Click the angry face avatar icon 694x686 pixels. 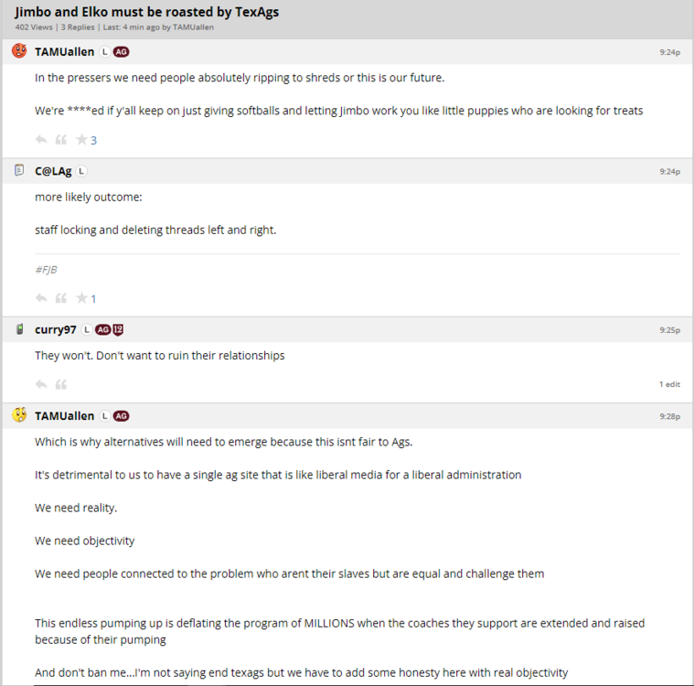tap(19, 51)
